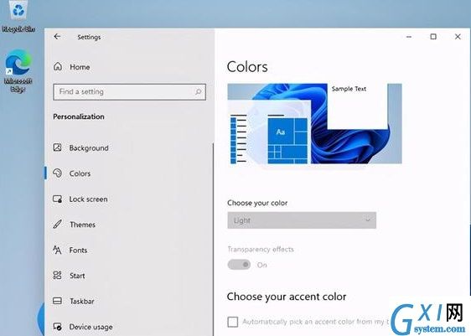Click the Personalization section heading

(79, 116)
